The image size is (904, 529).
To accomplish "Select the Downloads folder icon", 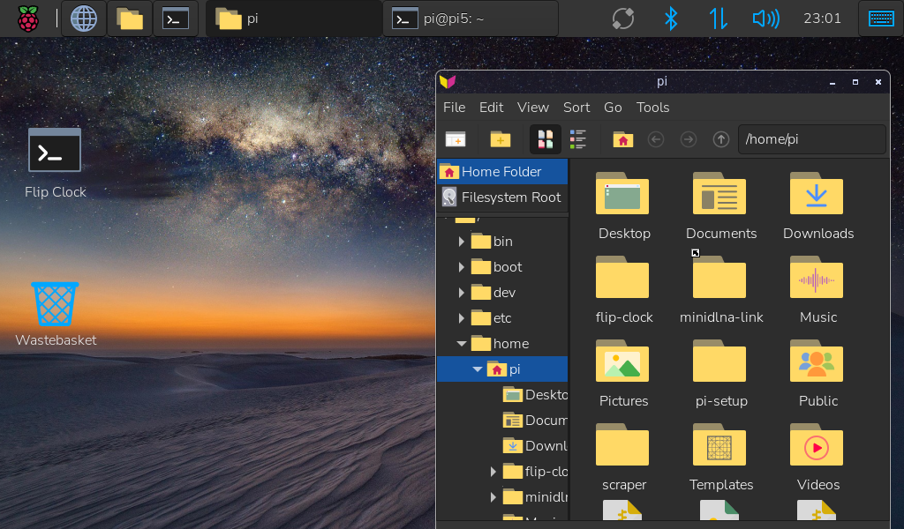I will pos(817,206).
